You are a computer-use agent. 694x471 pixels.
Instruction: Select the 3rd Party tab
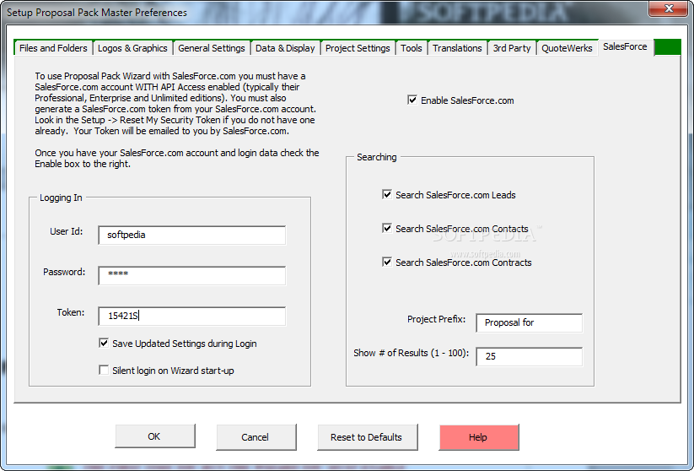click(512, 48)
